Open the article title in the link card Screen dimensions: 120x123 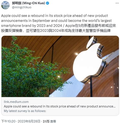tap(59, 106)
